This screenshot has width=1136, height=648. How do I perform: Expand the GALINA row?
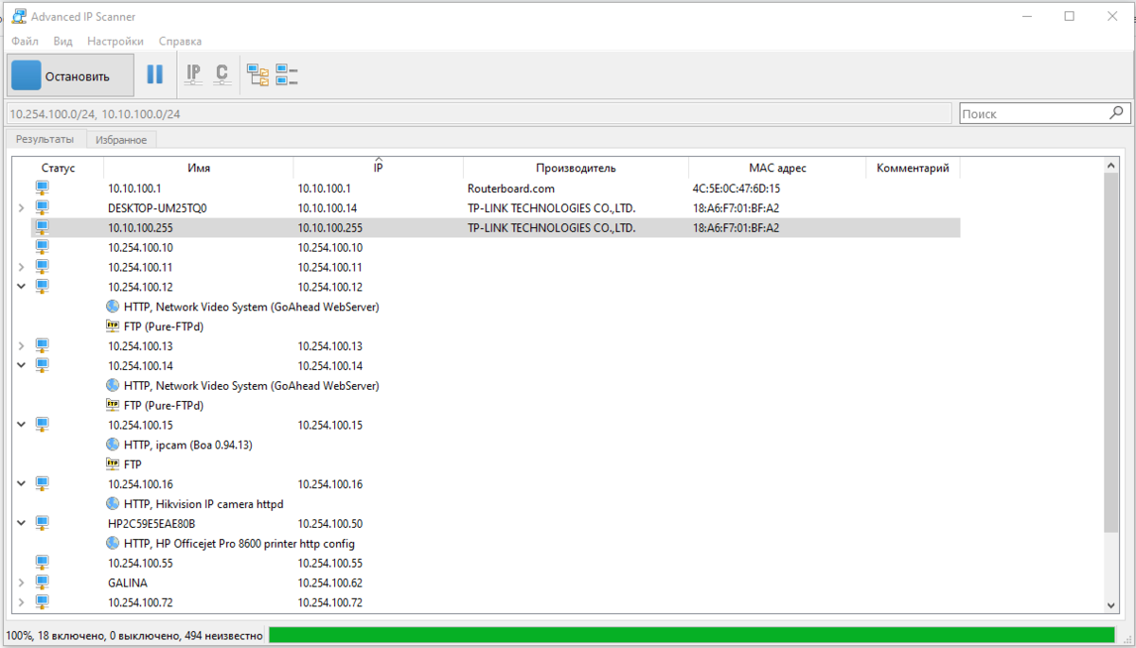pos(21,583)
